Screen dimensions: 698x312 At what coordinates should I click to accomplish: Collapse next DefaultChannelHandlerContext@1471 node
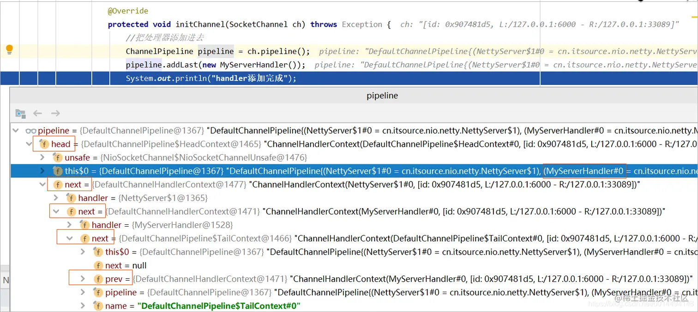56,212
